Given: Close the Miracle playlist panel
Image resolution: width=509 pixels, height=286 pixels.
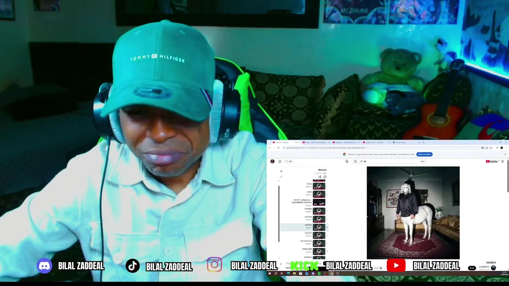Looking at the screenshot, I should pyautogui.click(x=281, y=171).
